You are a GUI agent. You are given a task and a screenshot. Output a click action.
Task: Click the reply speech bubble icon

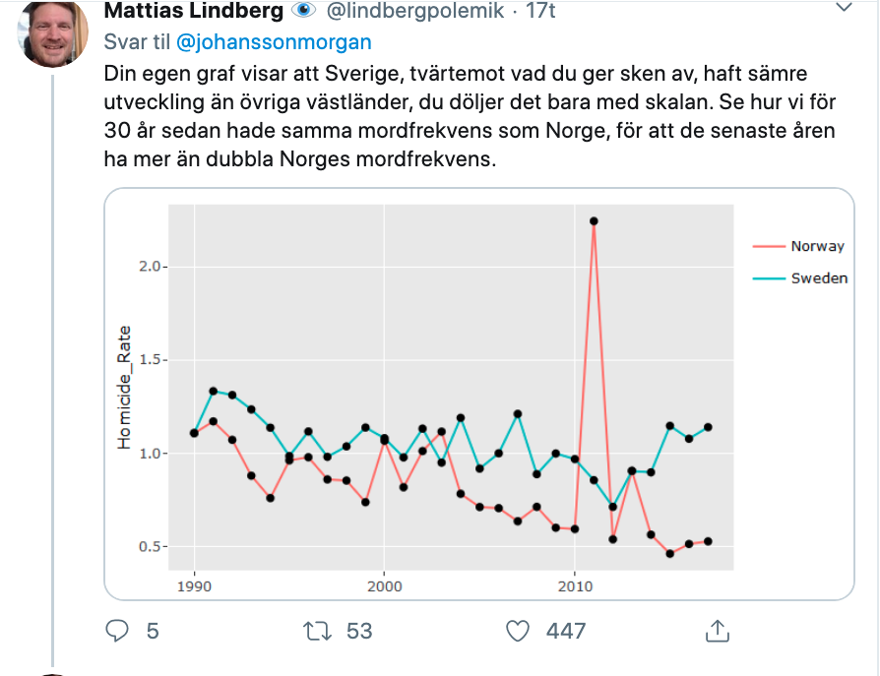click(117, 630)
